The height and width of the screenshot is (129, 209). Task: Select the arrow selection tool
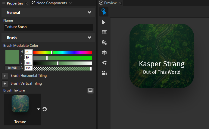104,22
